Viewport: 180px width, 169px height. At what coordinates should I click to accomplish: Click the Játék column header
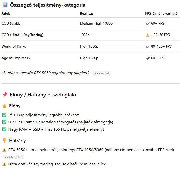[x=6, y=13]
